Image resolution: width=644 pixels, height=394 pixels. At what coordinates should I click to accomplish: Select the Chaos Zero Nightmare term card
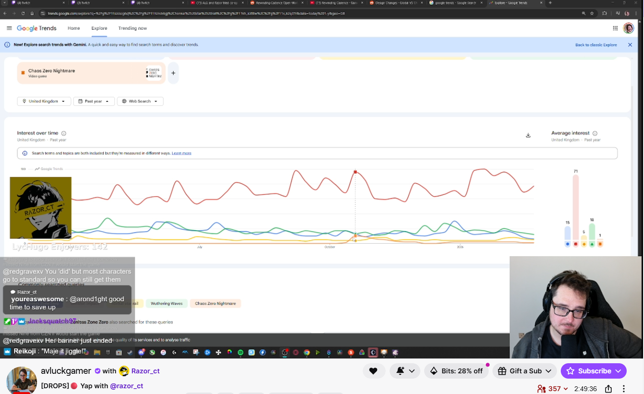point(91,73)
